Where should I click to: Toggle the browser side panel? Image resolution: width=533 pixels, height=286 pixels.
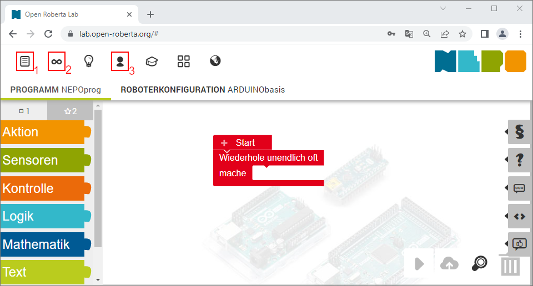(484, 34)
